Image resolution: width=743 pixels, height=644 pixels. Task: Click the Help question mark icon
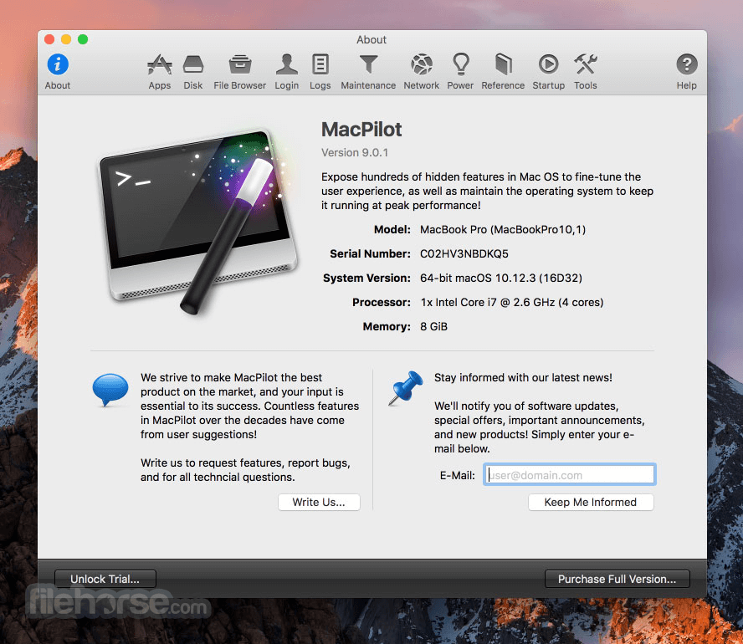coord(687,64)
